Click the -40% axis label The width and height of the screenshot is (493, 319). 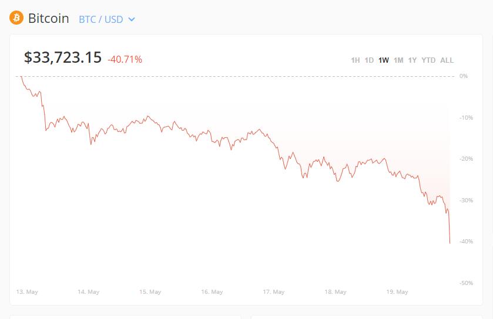click(466, 242)
